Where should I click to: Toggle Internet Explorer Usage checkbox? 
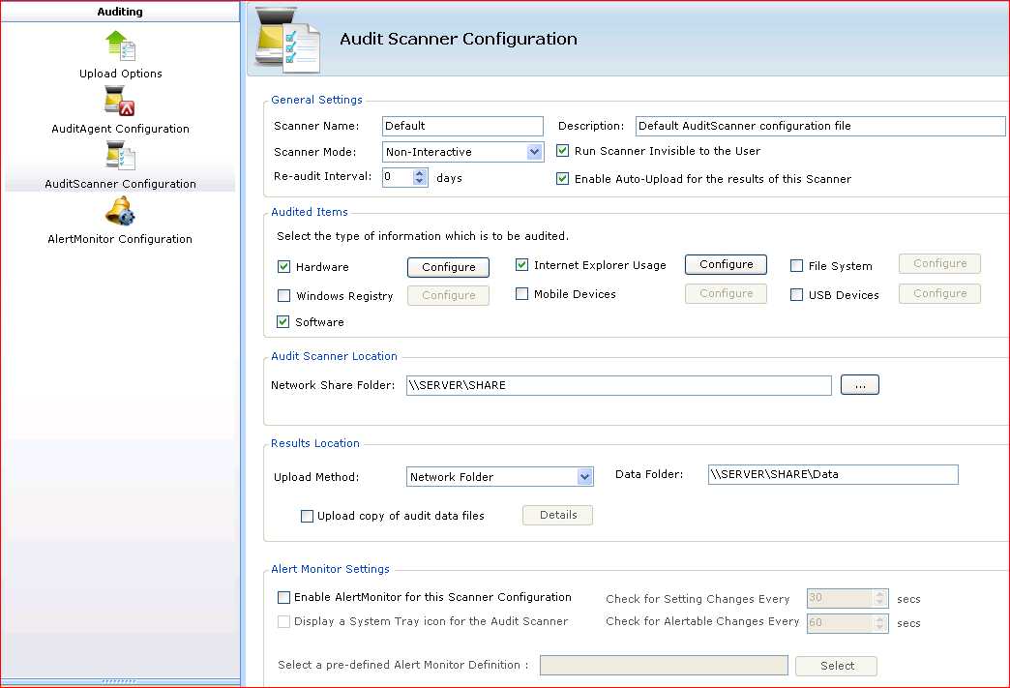pos(521,264)
